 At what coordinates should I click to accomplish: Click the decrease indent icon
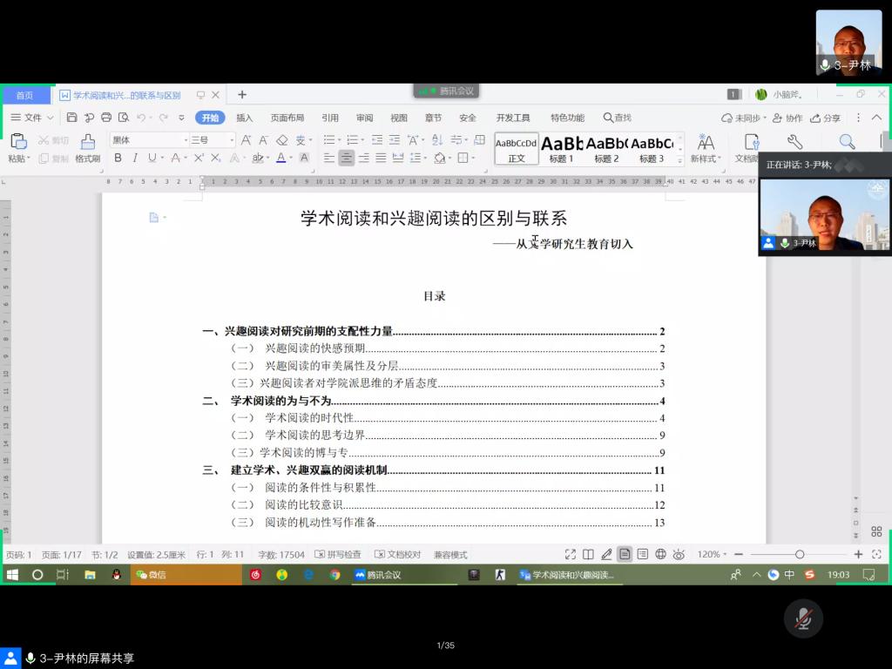[377, 140]
